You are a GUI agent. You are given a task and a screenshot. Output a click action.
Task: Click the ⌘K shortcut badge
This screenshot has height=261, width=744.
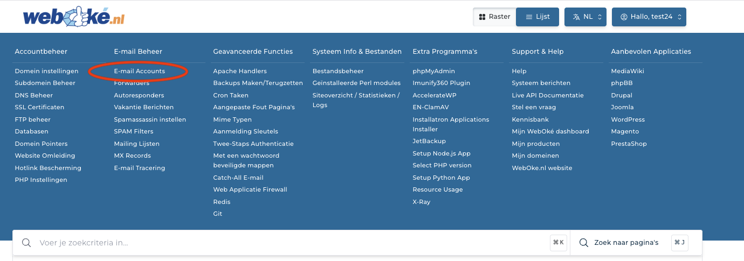coord(558,243)
